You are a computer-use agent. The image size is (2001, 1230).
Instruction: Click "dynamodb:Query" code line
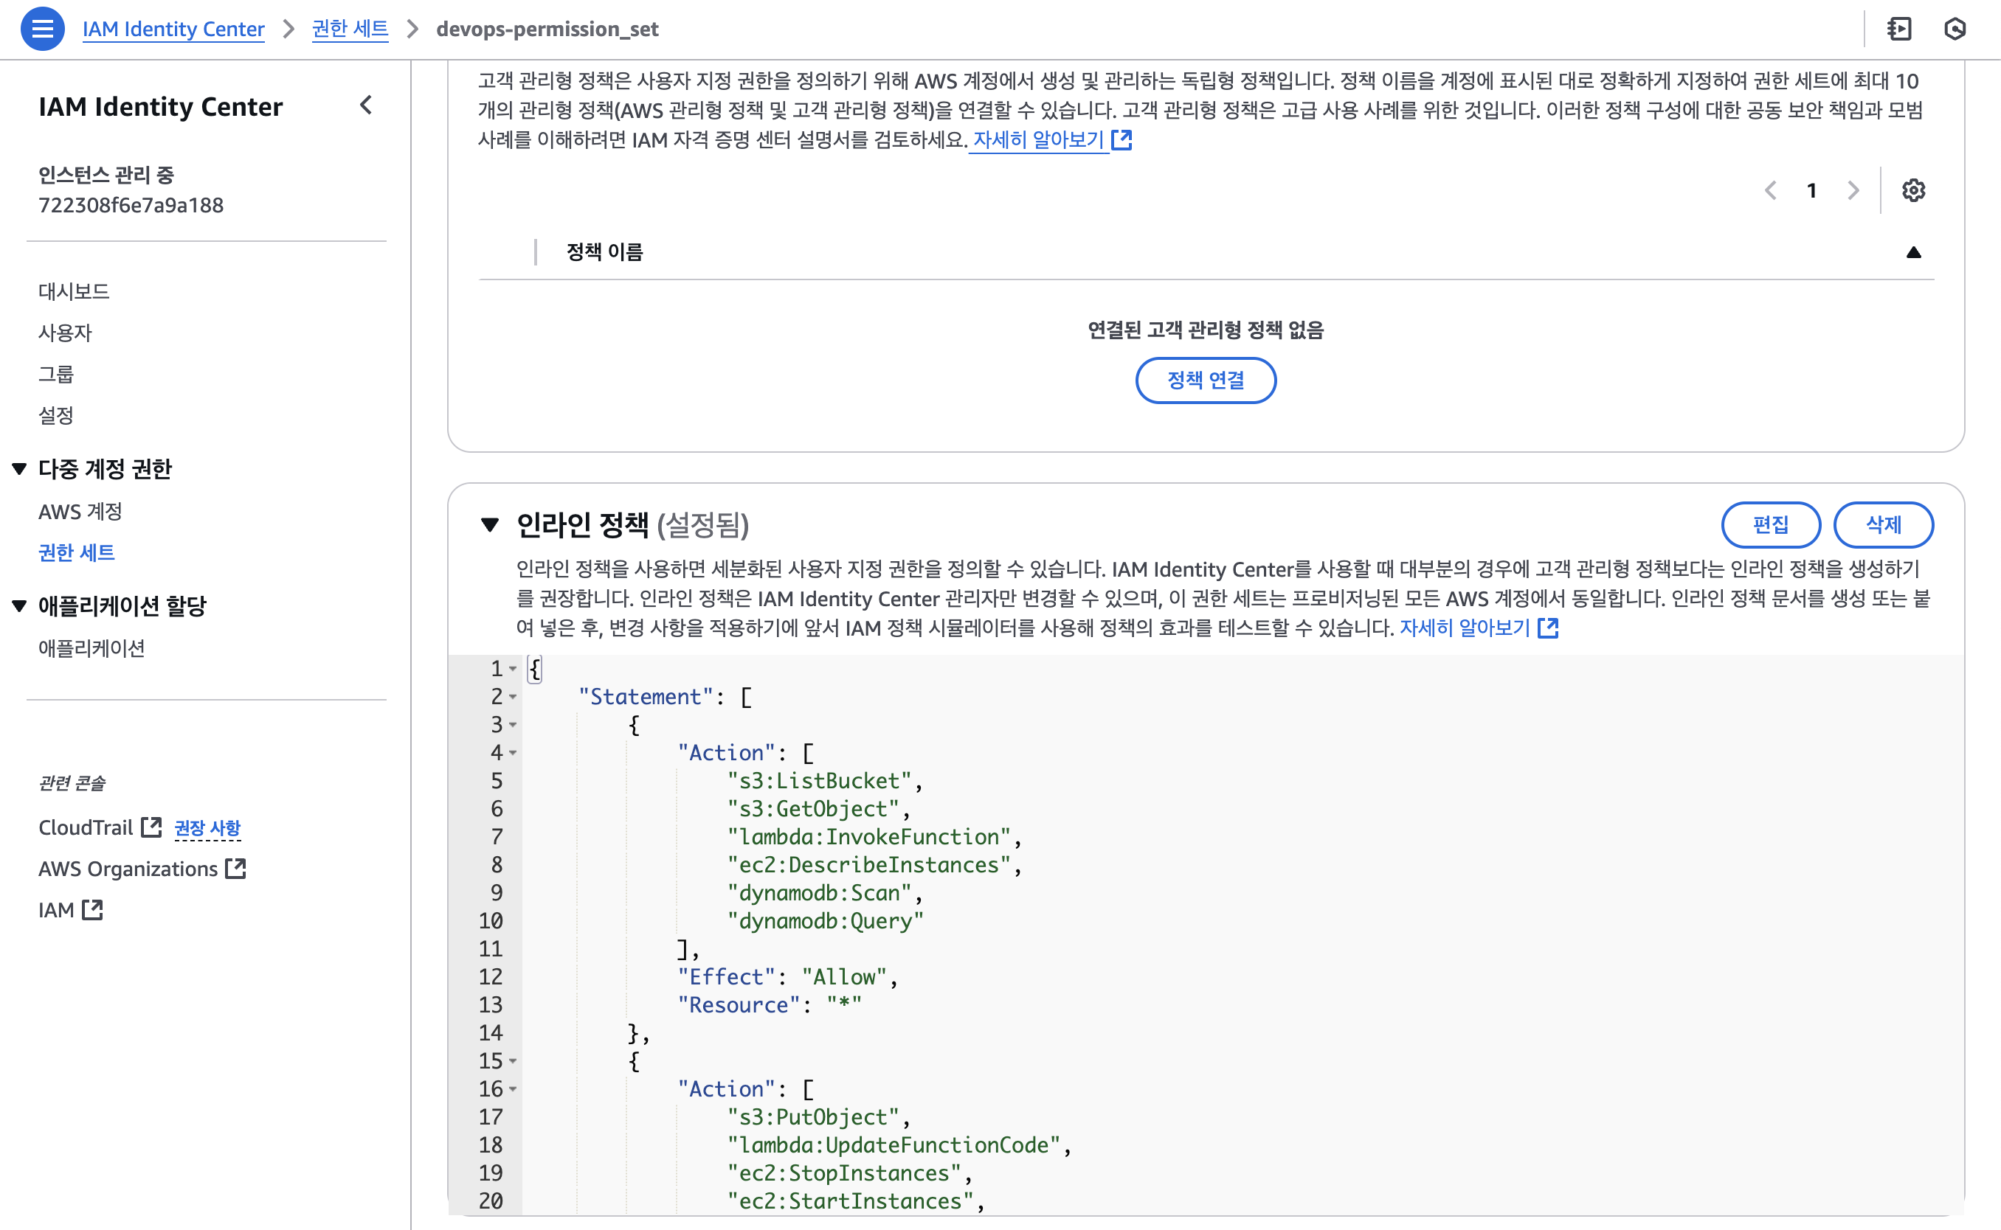825,921
